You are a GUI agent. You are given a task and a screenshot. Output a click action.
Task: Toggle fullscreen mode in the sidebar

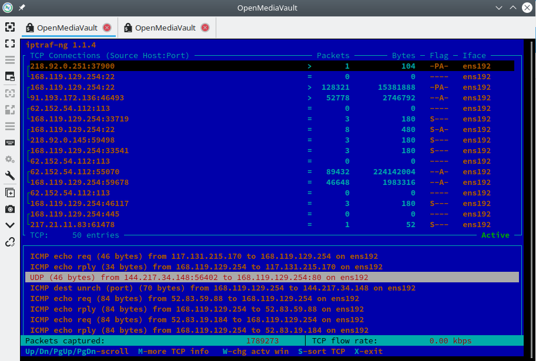(10, 43)
